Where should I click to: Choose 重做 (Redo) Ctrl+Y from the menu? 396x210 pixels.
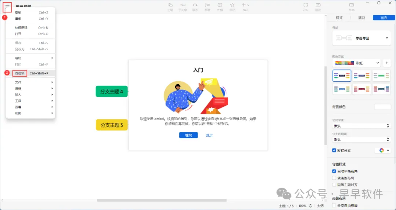coord(30,19)
